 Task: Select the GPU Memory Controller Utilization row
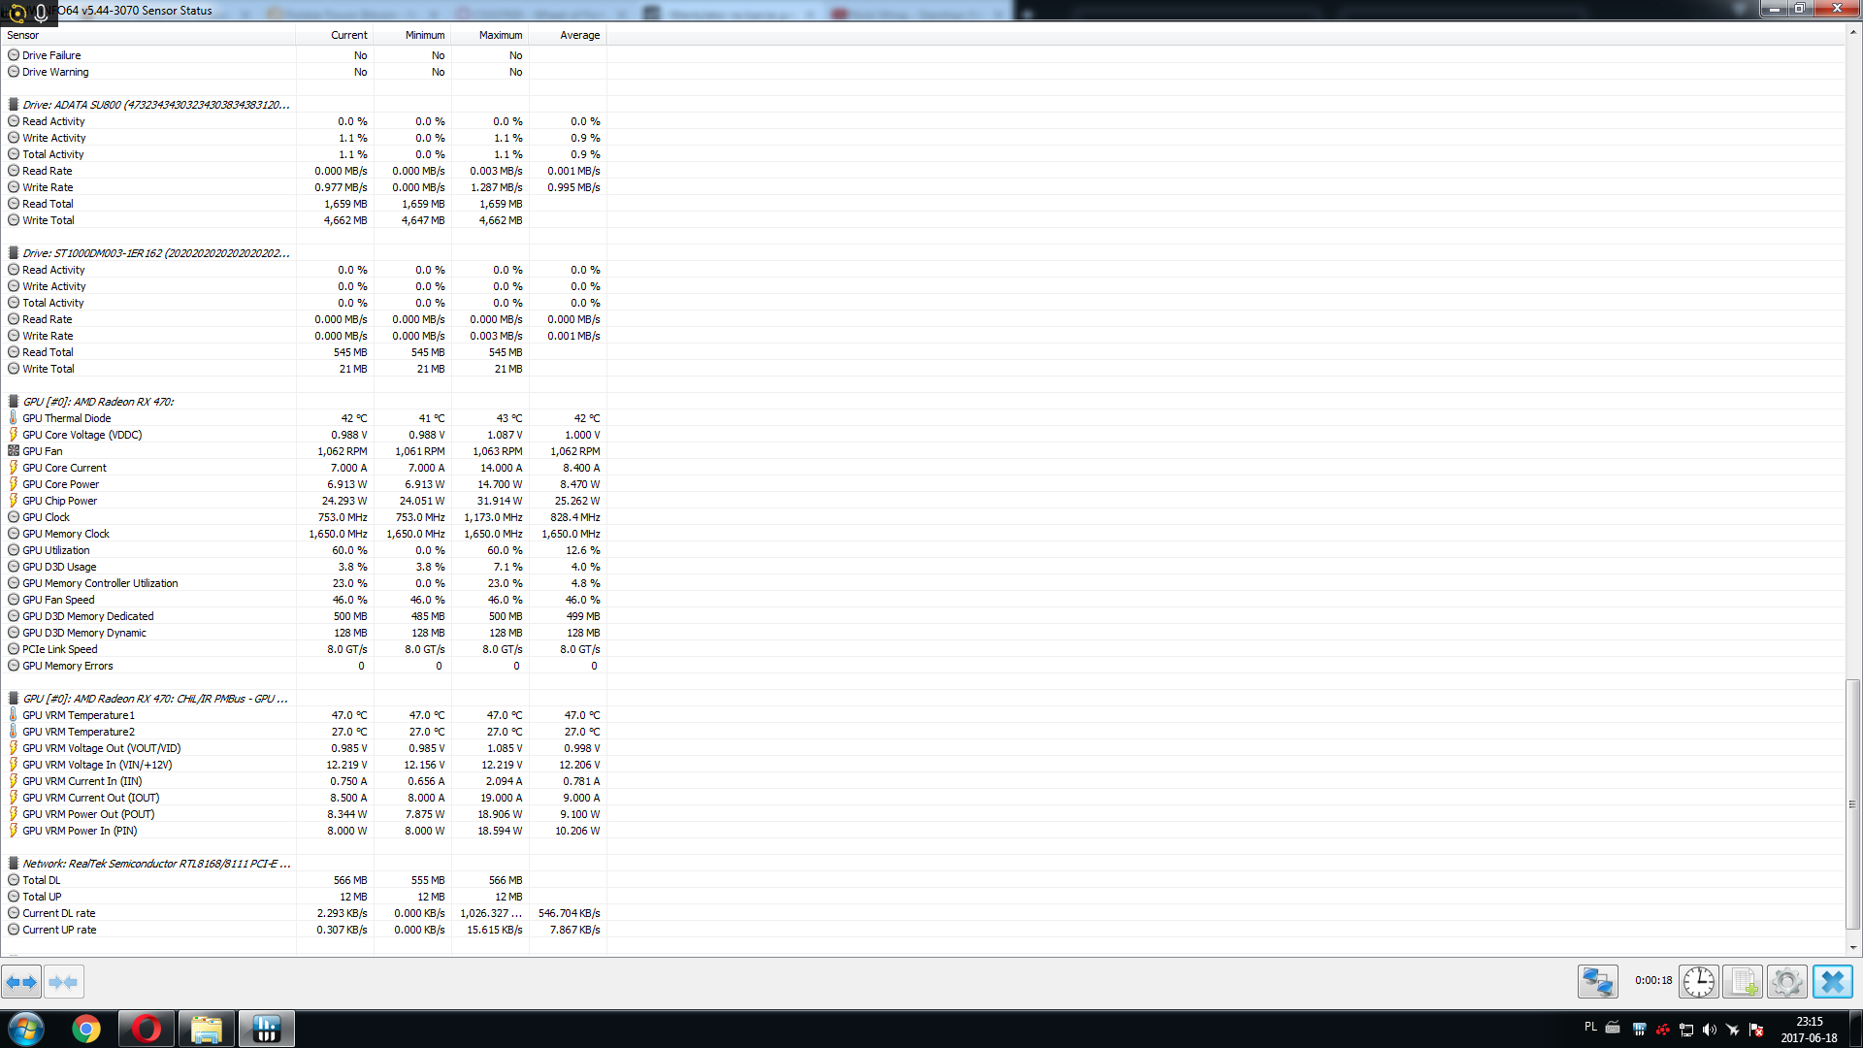304,583
